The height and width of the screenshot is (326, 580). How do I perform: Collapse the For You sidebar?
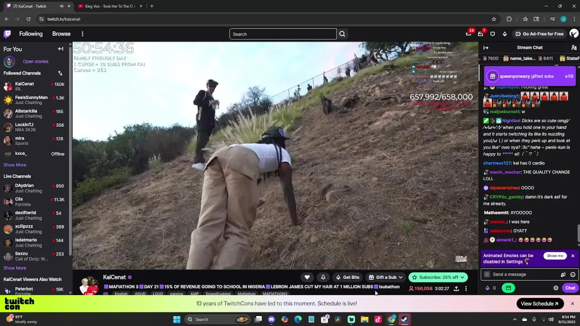(x=60, y=49)
